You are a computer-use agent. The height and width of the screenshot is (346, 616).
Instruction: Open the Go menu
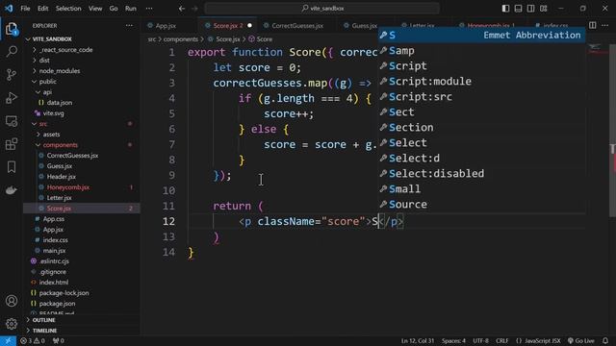[x=114, y=9]
